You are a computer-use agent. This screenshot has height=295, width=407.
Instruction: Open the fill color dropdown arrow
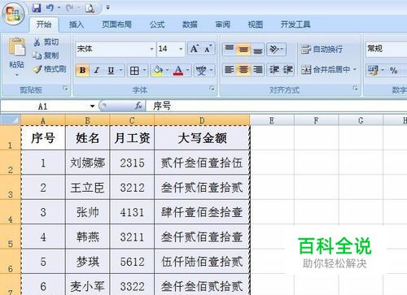[x=168, y=71]
